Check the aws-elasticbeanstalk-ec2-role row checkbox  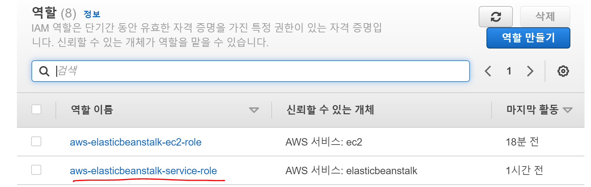36,142
